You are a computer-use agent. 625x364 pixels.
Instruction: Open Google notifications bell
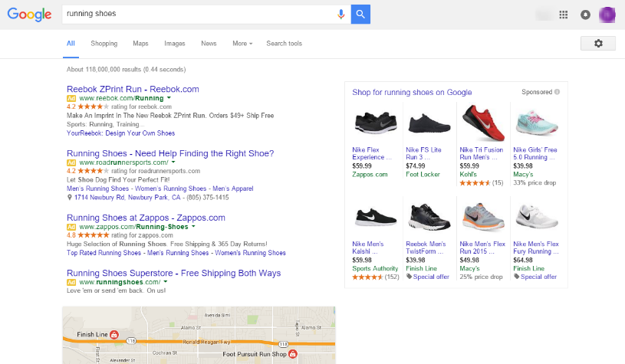585,15
